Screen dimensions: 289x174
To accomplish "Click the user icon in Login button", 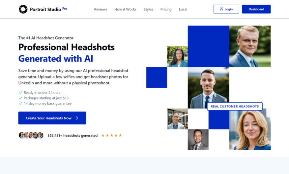I will click(x=221, y=9).
